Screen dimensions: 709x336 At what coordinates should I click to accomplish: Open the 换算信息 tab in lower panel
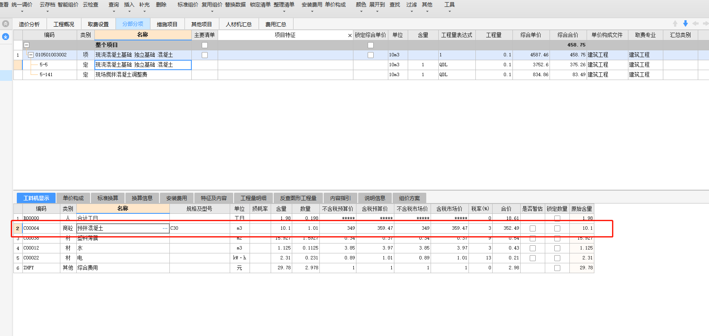point(142,198)
